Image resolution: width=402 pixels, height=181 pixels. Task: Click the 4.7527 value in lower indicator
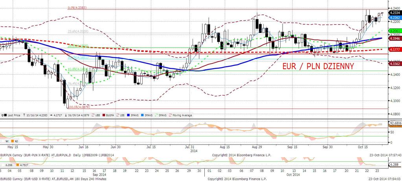click(24, 165)
